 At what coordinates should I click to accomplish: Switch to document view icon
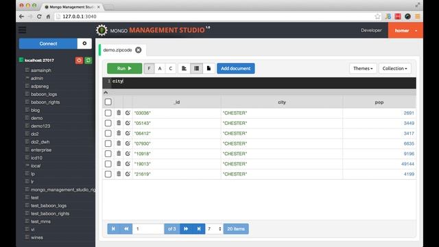pyautogui.click(x=209, y=69)
